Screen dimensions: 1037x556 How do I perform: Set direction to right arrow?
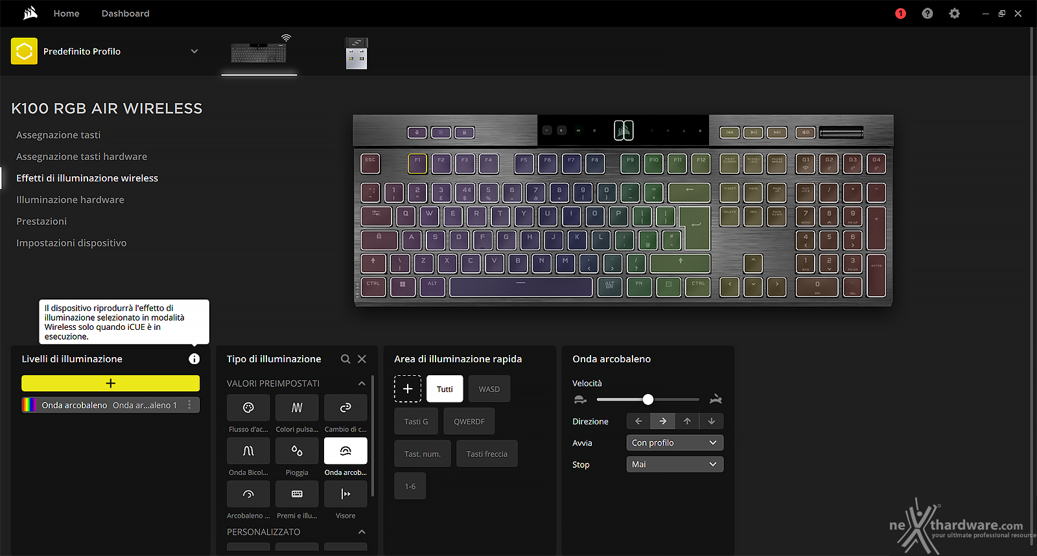pyautogui.click(x=663, y=421)
